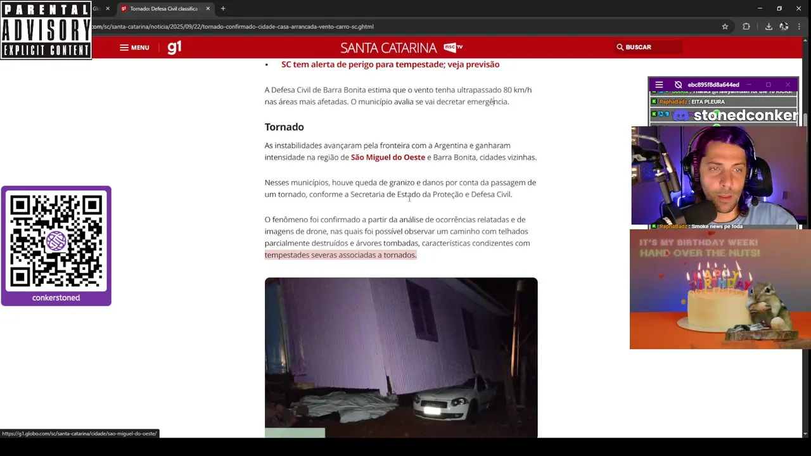Select the highlighted 'tempestades severas associadas a tornados' text
This screenshot has width=811, height=456.
point(340,255)
